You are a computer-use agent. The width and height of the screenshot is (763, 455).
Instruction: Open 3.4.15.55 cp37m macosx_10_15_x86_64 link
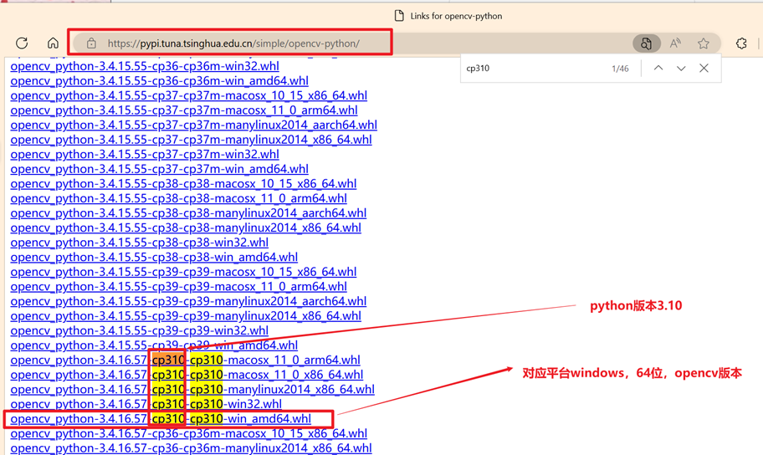point(189,95)
